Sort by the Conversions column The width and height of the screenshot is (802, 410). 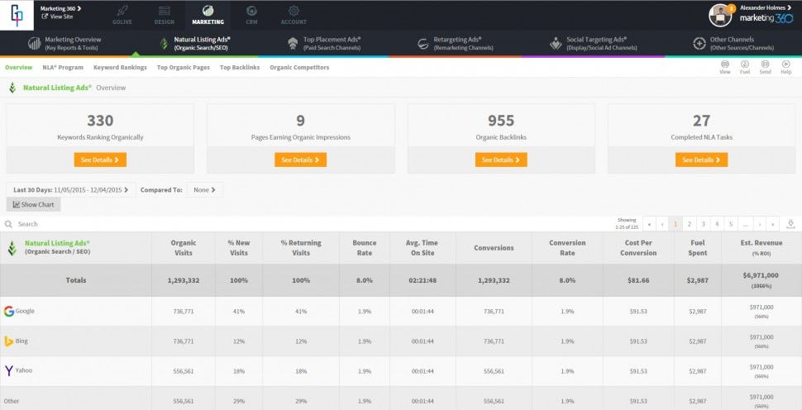[494, 248]
